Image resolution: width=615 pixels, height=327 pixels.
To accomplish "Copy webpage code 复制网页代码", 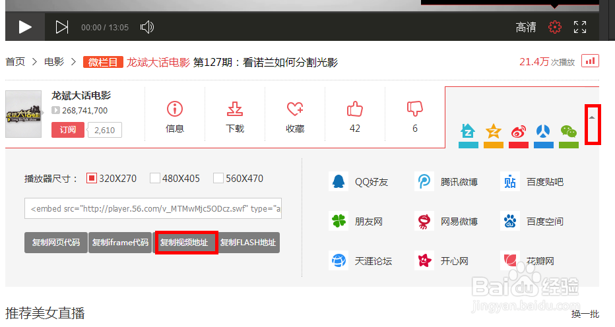I will (x=55, y=243).
